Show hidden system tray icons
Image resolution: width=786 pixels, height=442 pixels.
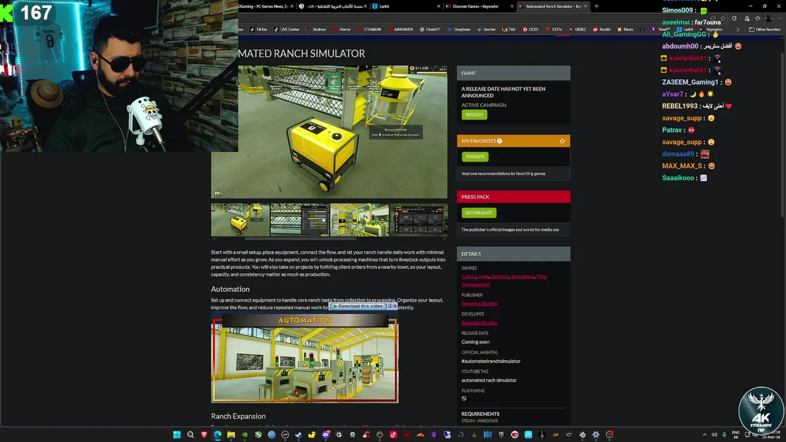click(704, 435)
